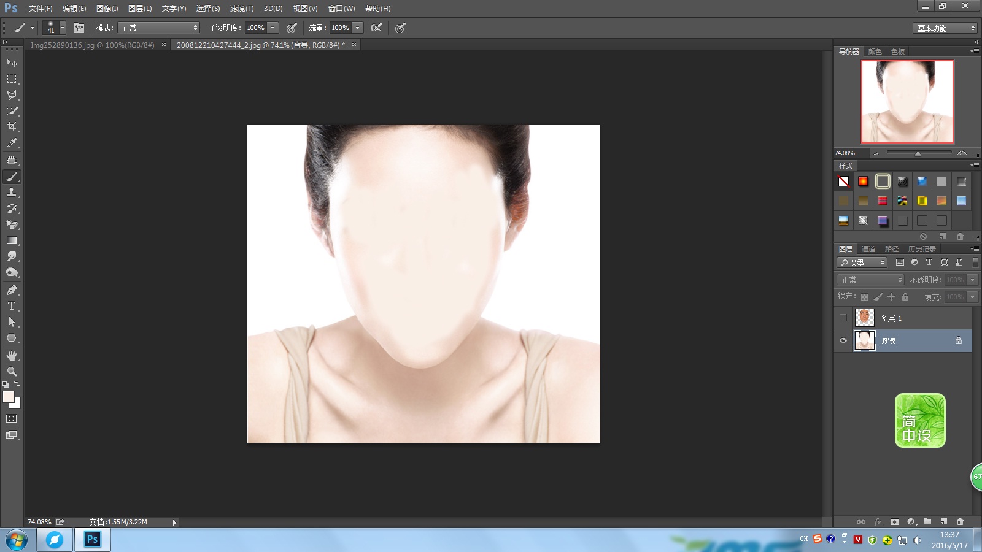Select the Rectangular Marquee tool
Viewport: 982px width, 552px height.
click(x=12, y=79)
